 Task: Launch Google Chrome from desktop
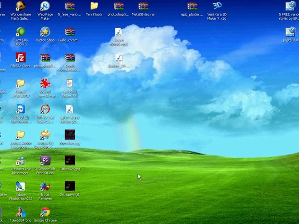pos(45,212)
